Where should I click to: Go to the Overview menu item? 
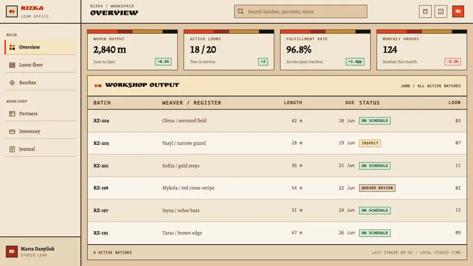(x=40, y=47)
